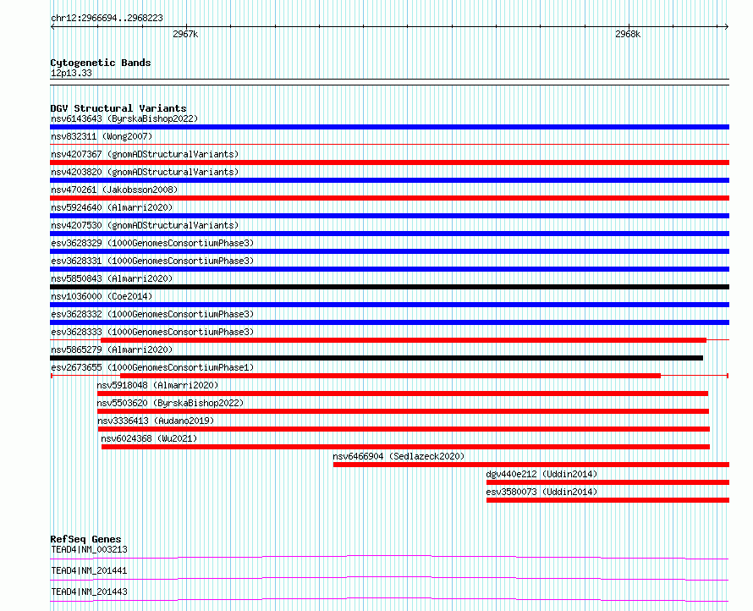Click the magenta line under TEAD4|NM_201443

tap(389, 599)
